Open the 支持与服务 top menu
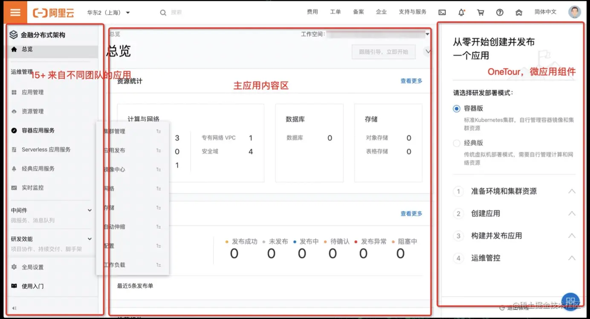This screenshot has width=590, height=319. pyautogui.click(x=413, y=12)
